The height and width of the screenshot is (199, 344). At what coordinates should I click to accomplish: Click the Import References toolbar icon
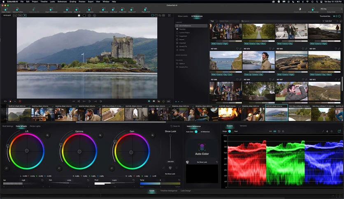coord(51,9)
